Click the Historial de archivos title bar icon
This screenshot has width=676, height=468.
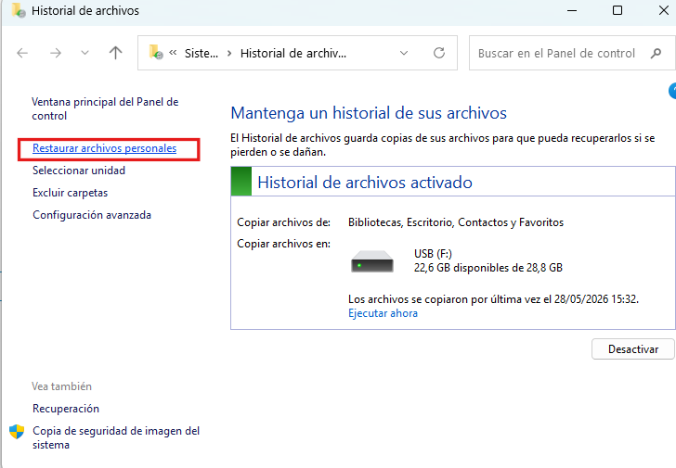click(19, 10)
